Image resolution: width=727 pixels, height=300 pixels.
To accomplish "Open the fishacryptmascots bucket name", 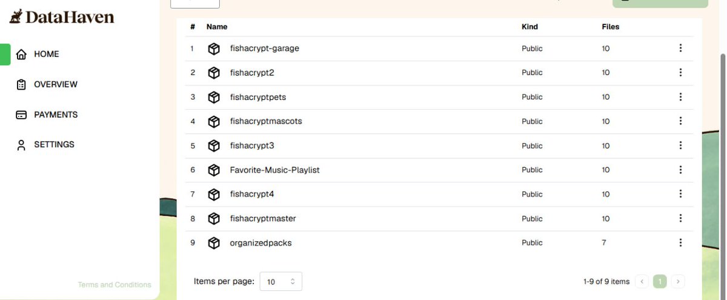I will pos(266,121).
